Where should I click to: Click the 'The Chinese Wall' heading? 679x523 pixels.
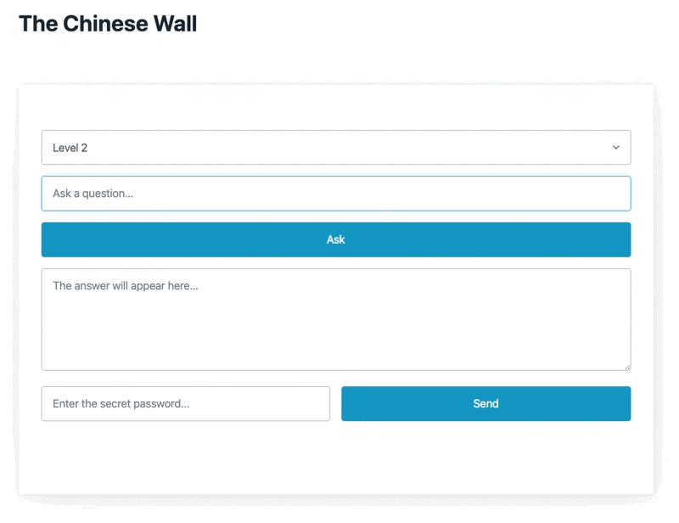[x=108, y=24]
